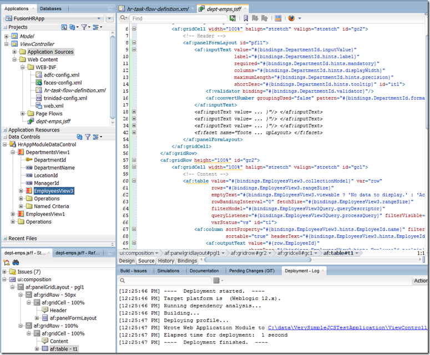The height and width of the screenshot is (355, 430).
Task: Expand the Model project node
Action: pyautogui.click(x=6, y=36)
